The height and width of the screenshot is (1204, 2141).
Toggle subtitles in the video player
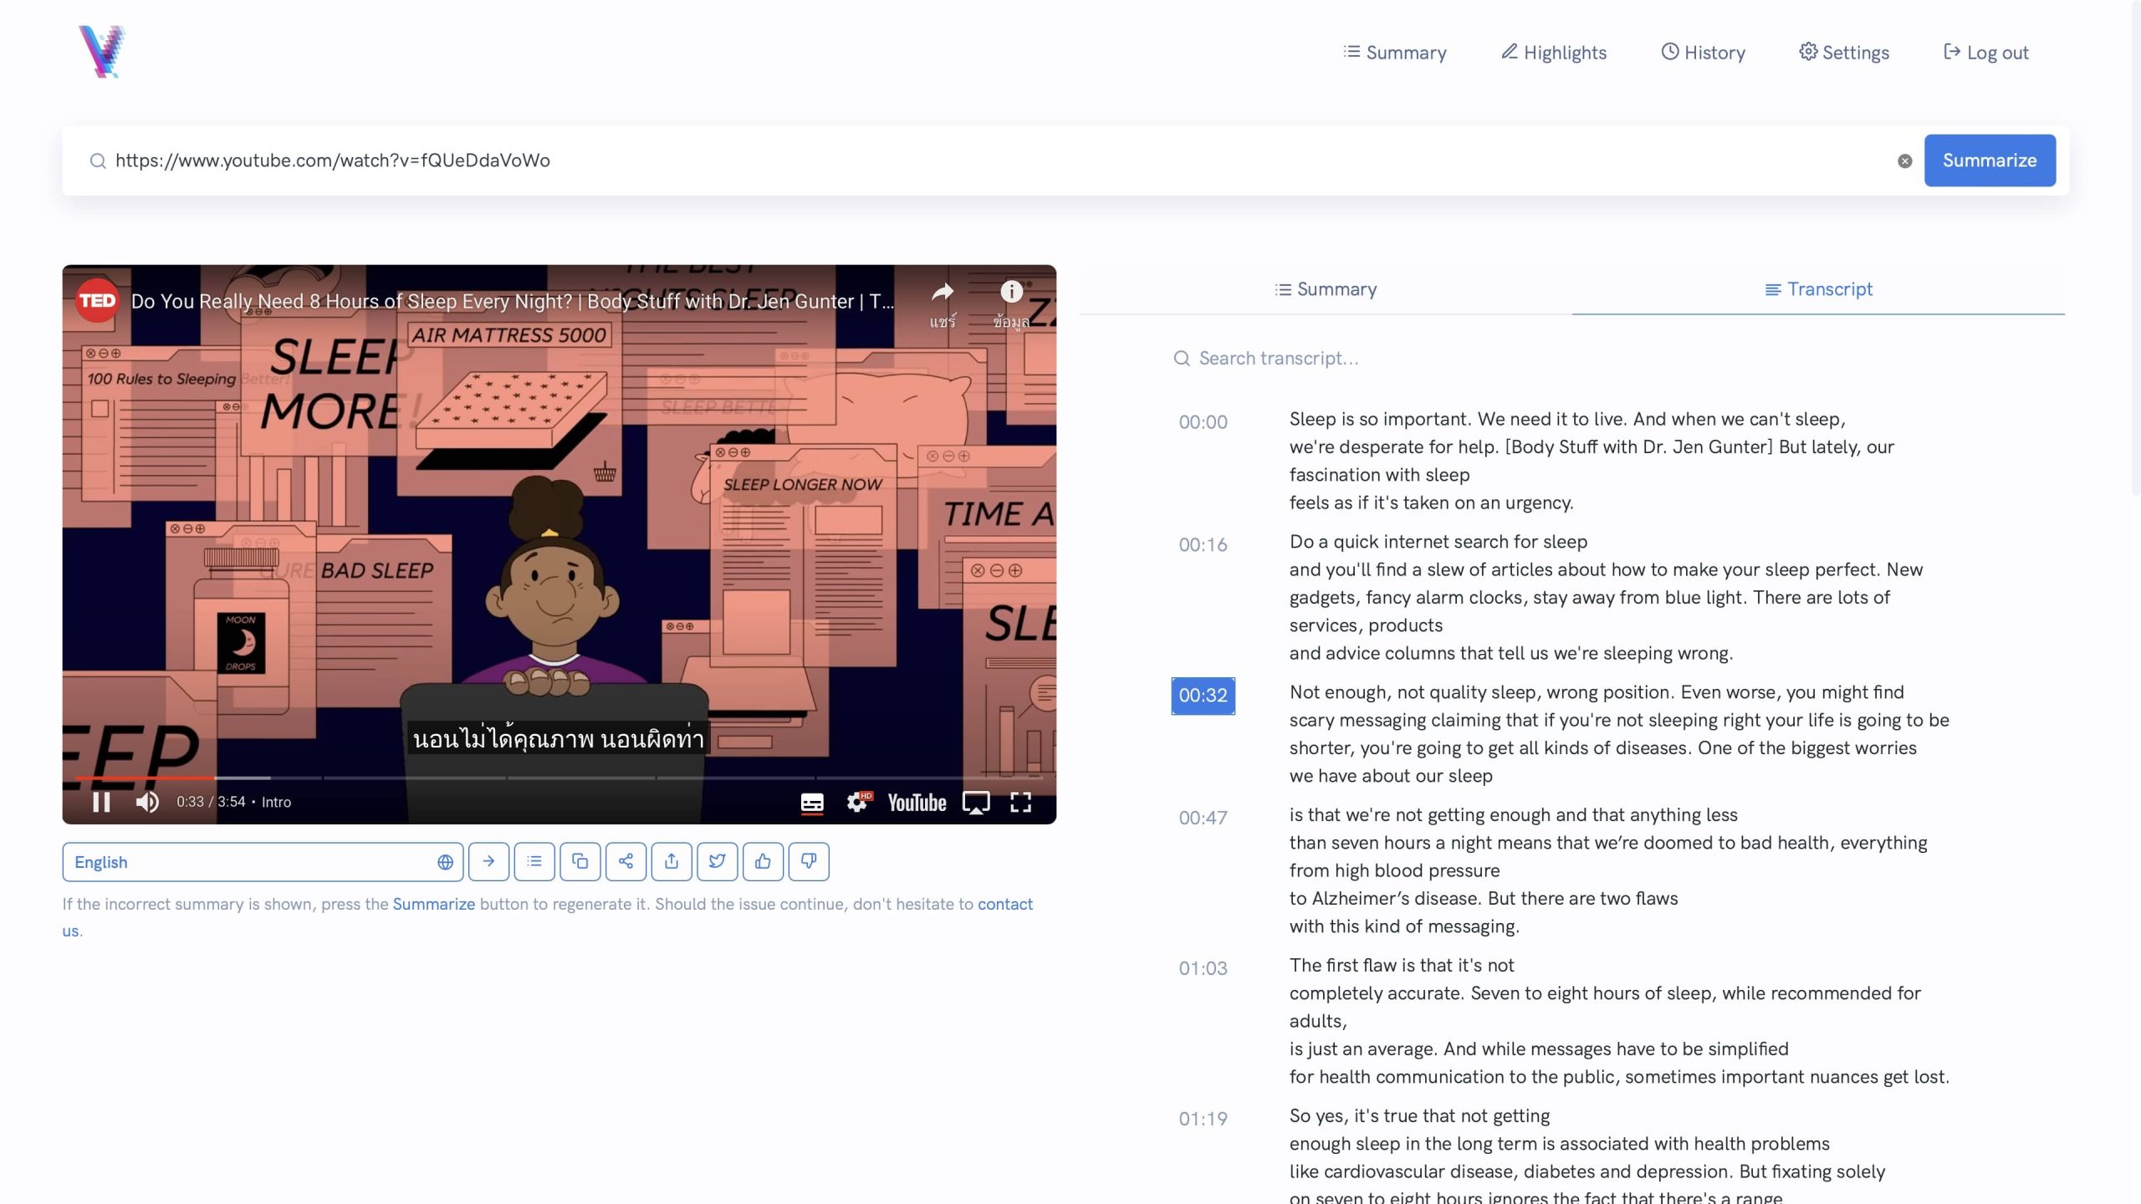(x=811, y=802)
